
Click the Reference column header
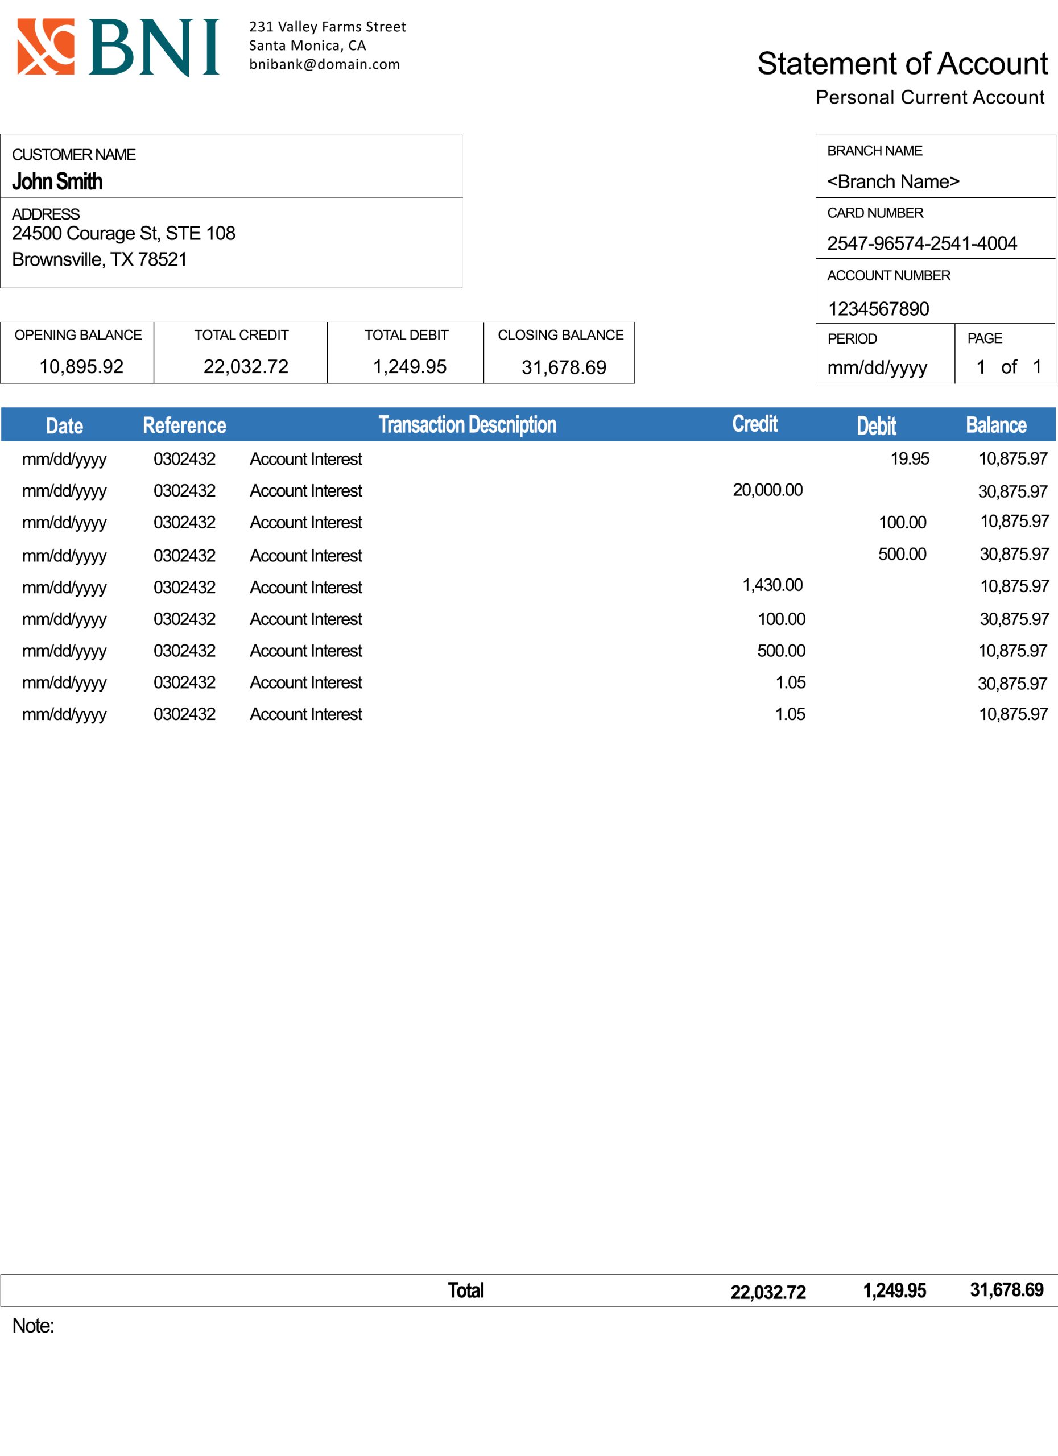click(x=184, y=425)
